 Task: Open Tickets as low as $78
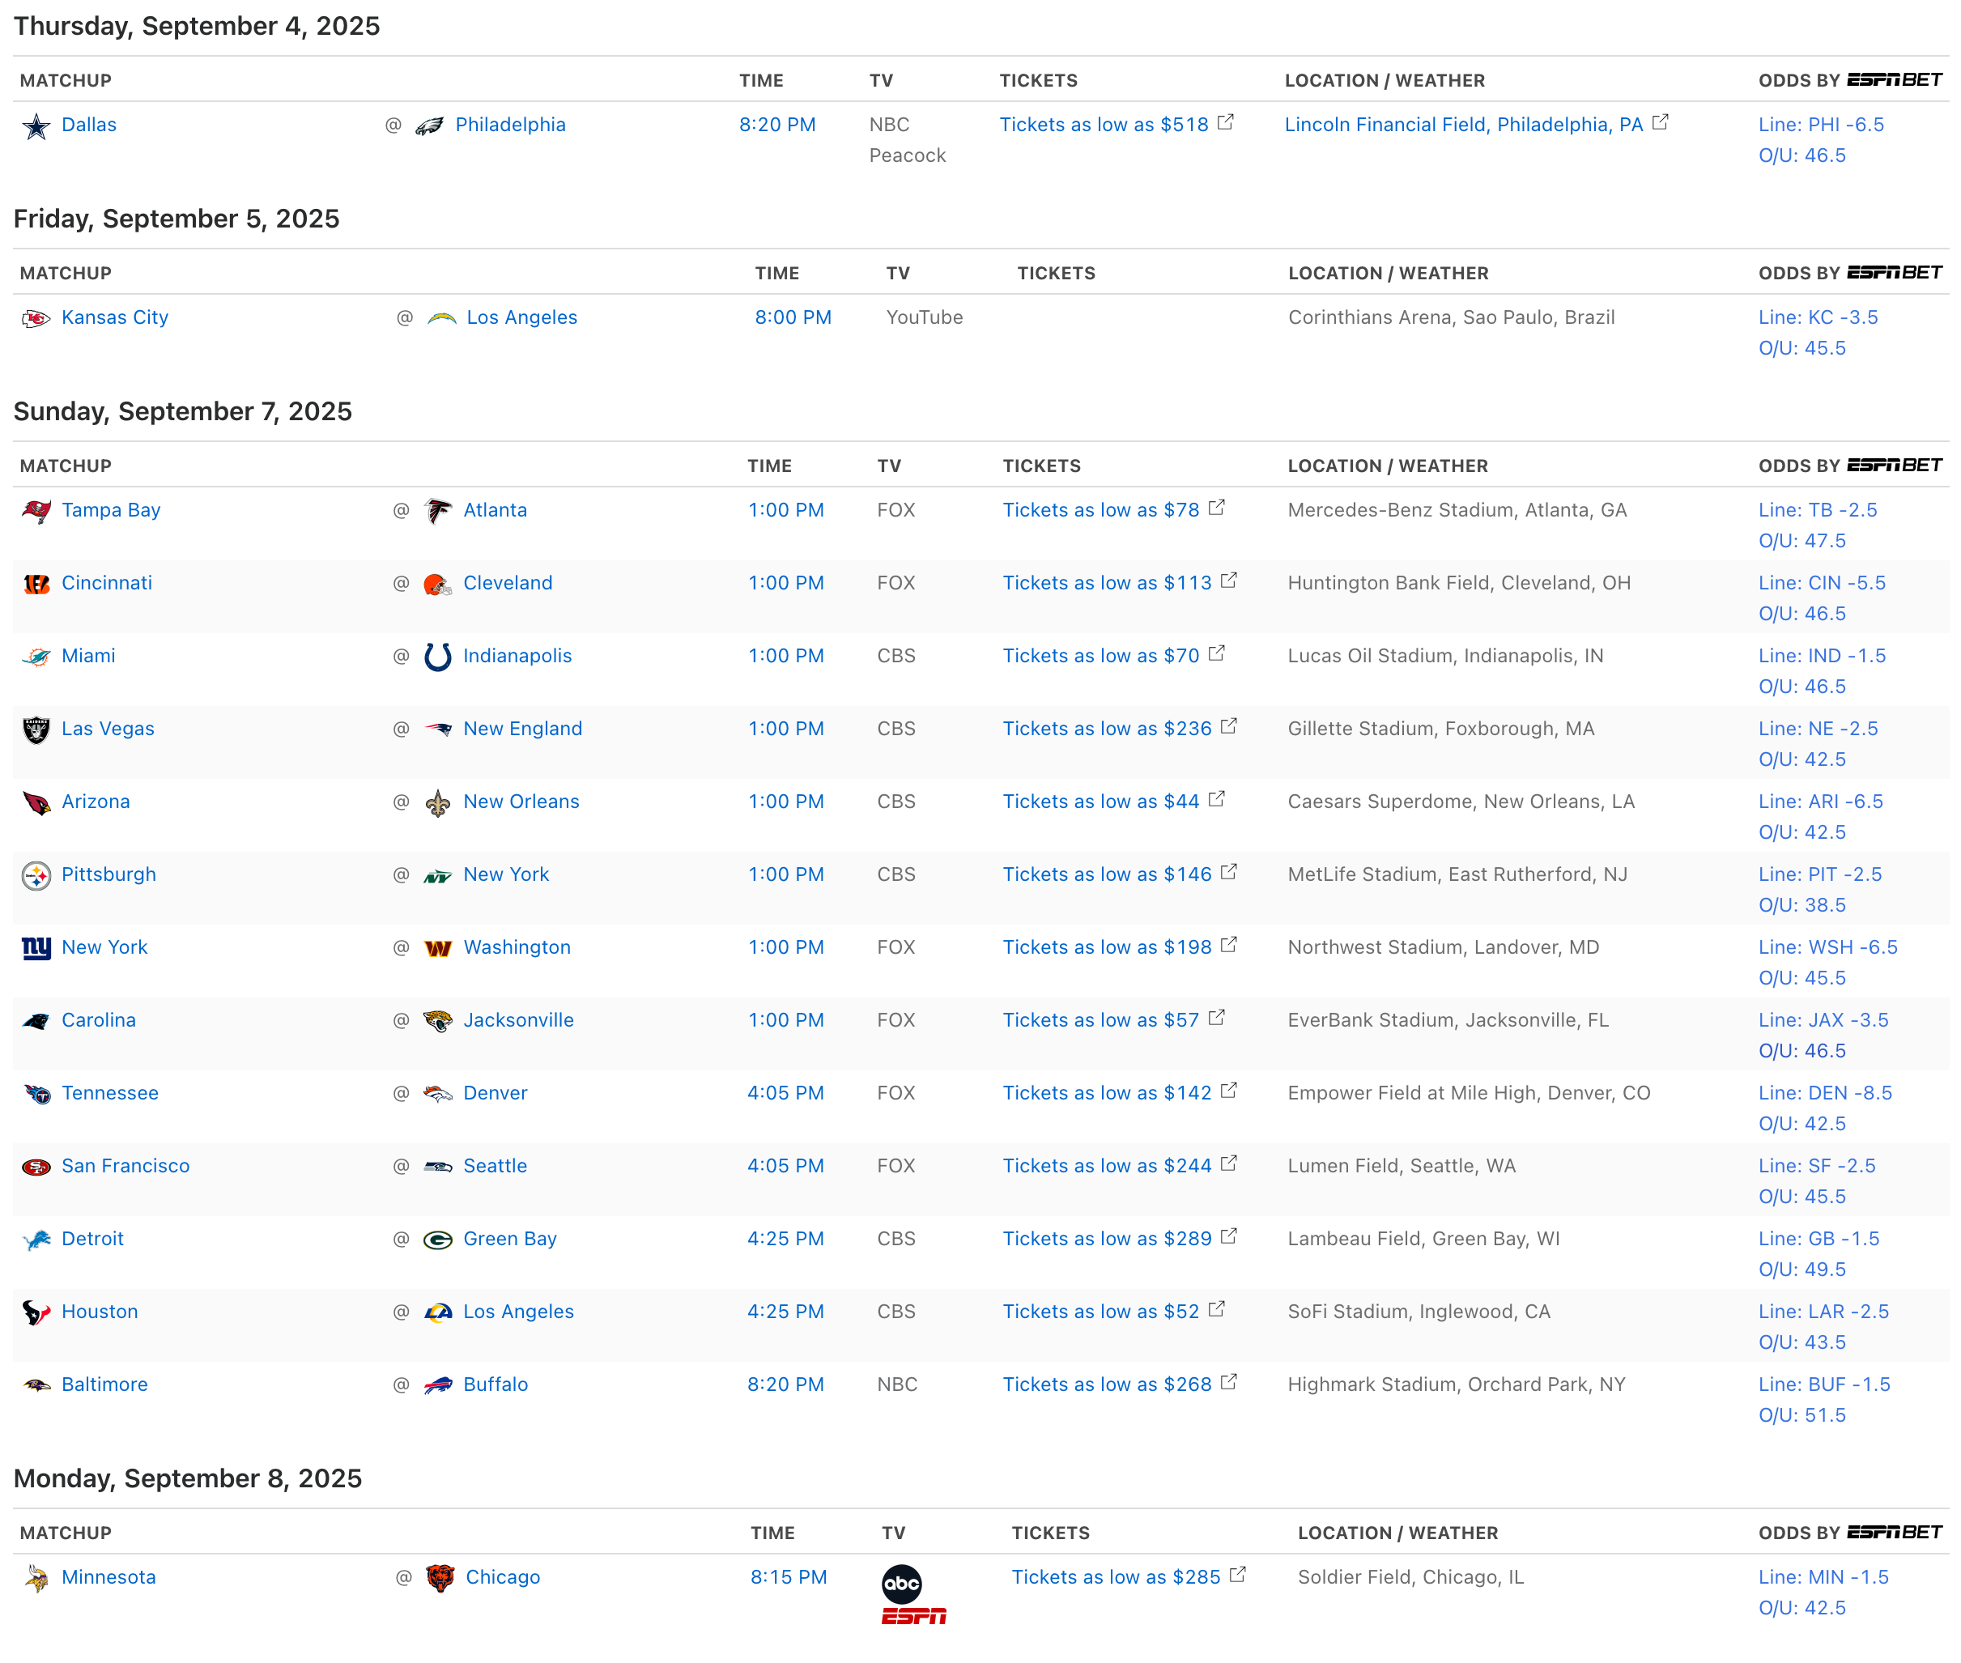(1100, 510)
